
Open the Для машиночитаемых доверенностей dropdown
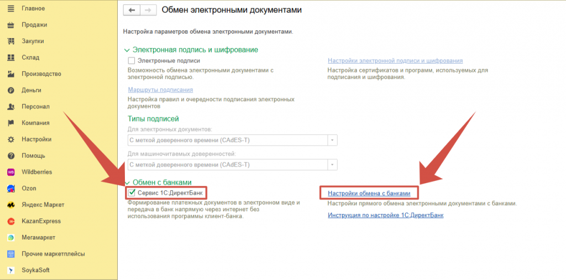pos(332,165)
